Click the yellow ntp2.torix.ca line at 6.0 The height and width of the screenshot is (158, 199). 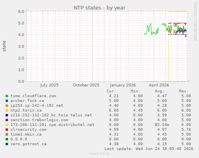179,12
